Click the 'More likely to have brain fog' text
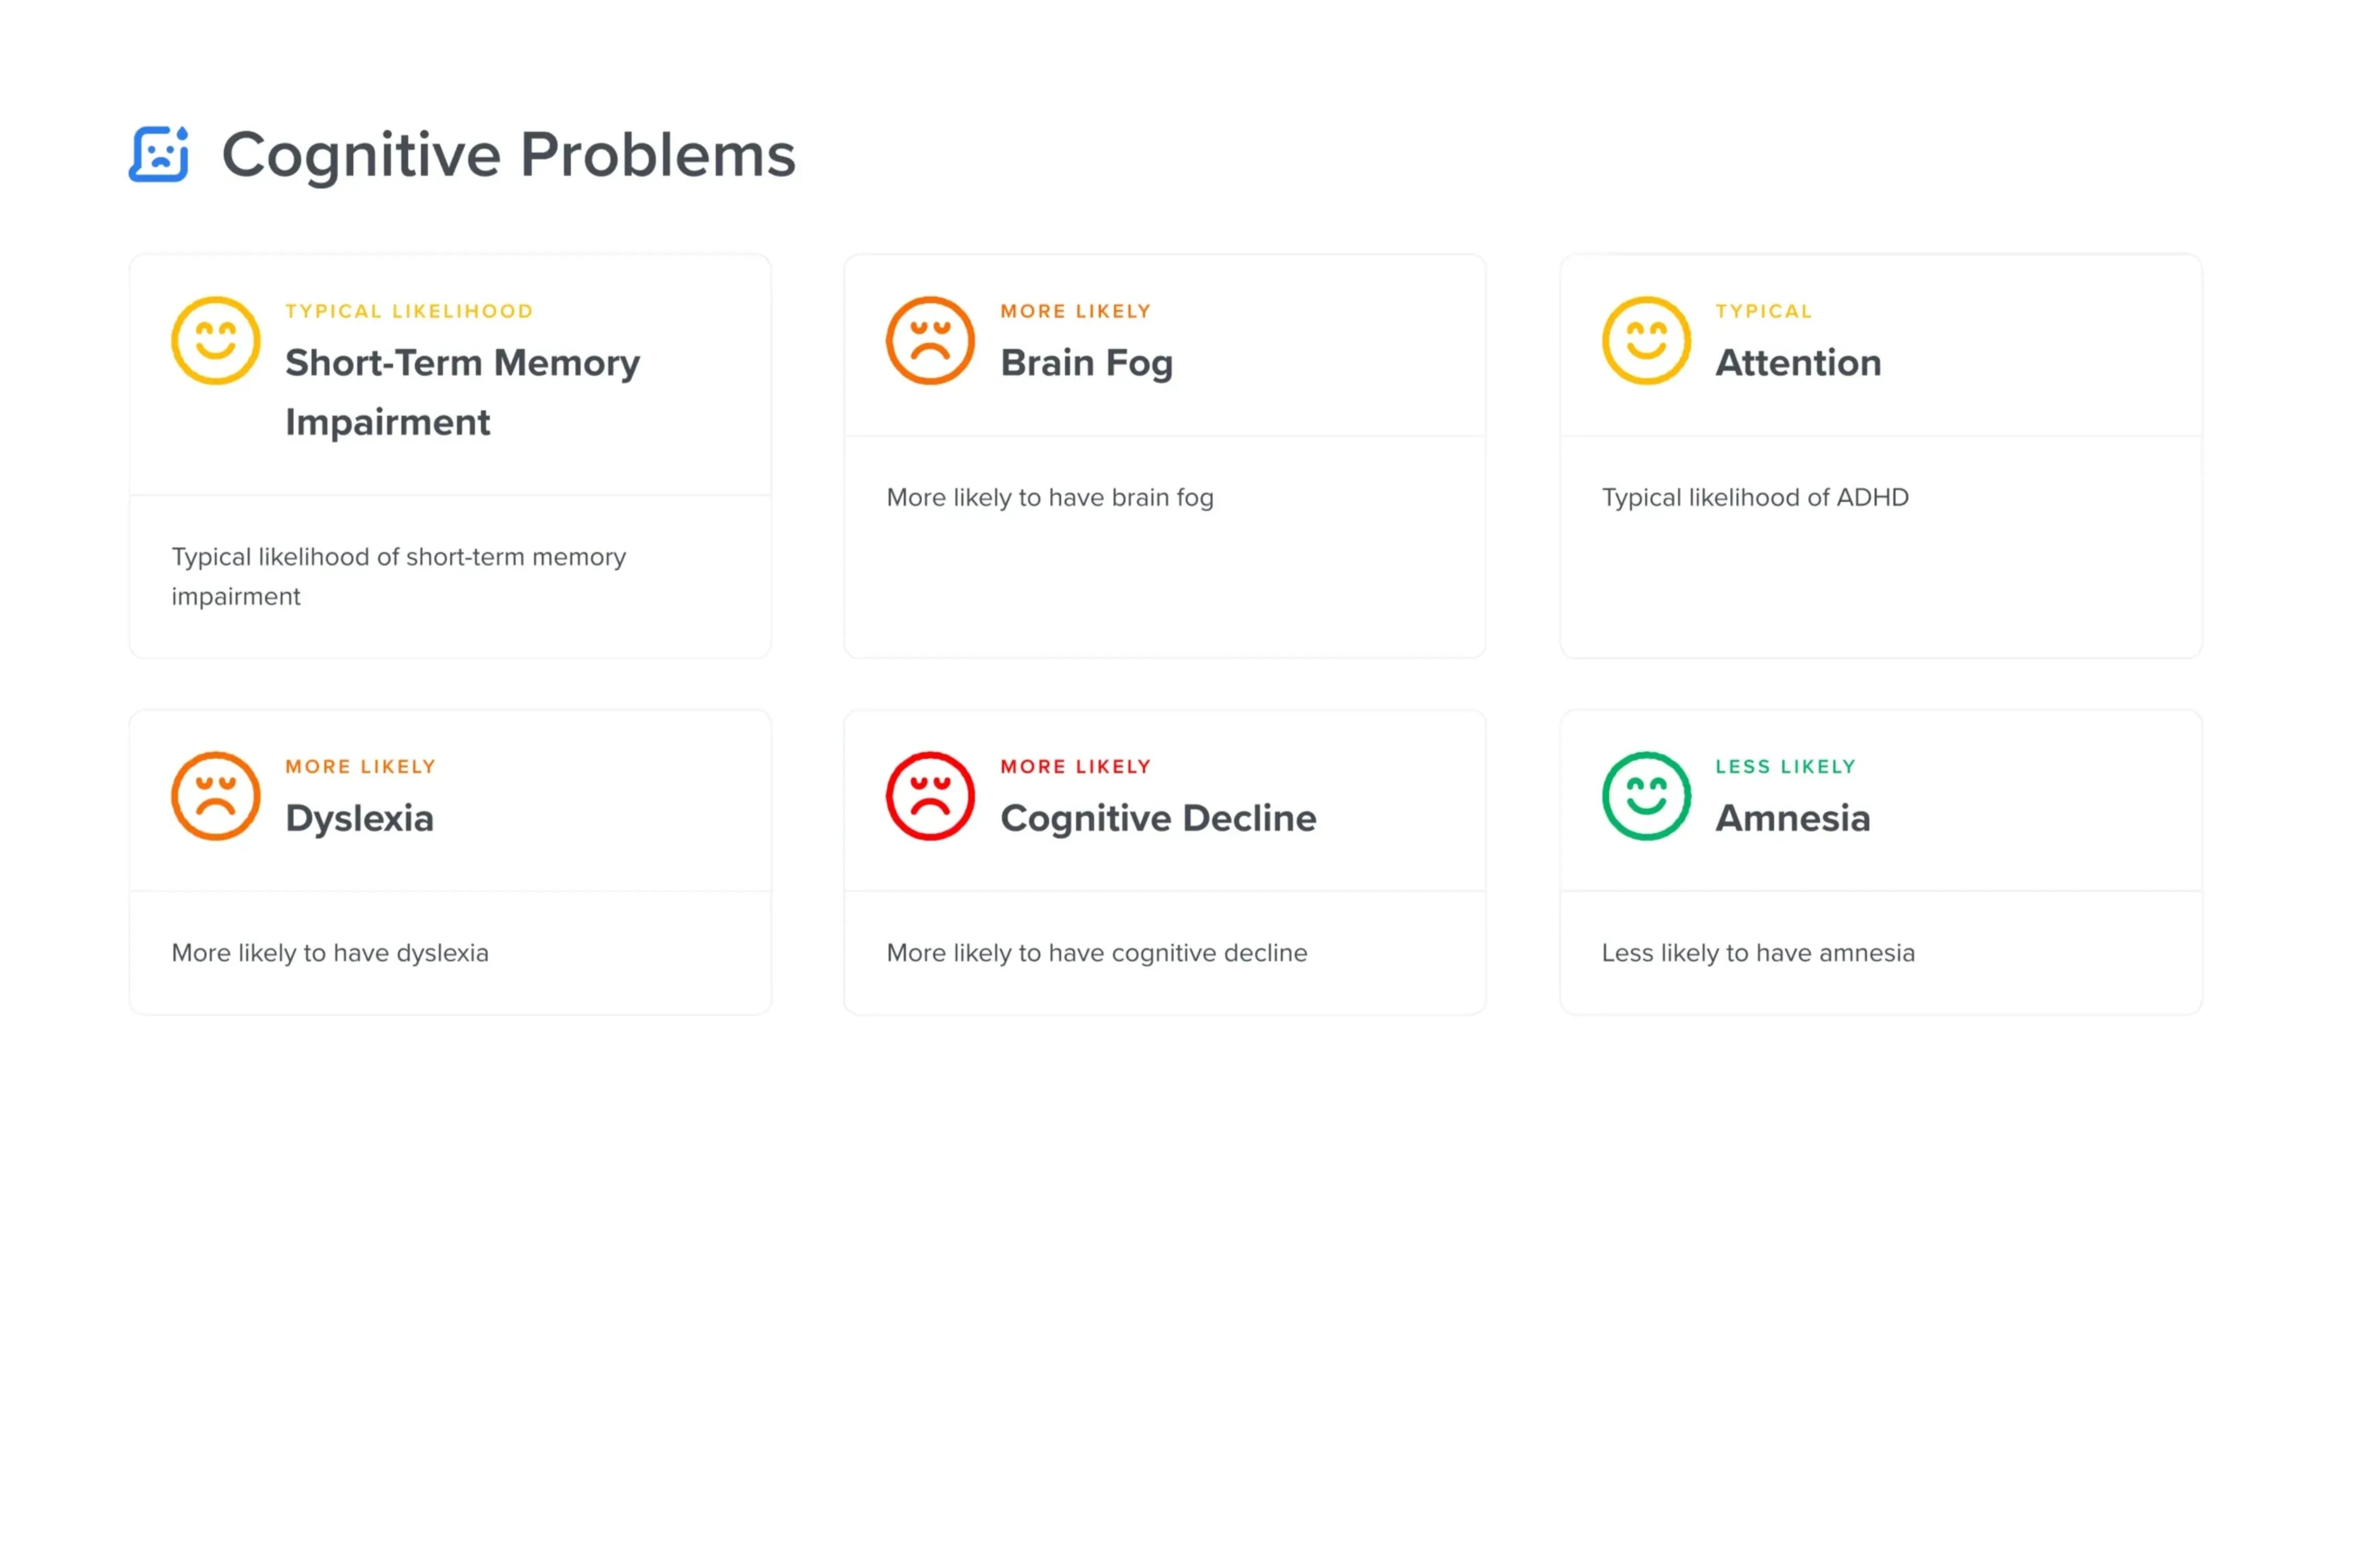The height and width of the screenshot is (1568, 2353). [1049, 497]
